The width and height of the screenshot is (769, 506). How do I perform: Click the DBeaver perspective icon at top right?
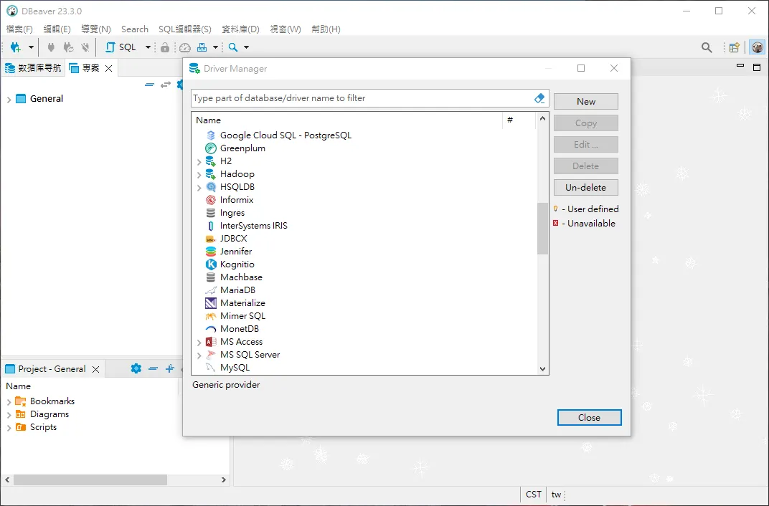tap(758, 47)
